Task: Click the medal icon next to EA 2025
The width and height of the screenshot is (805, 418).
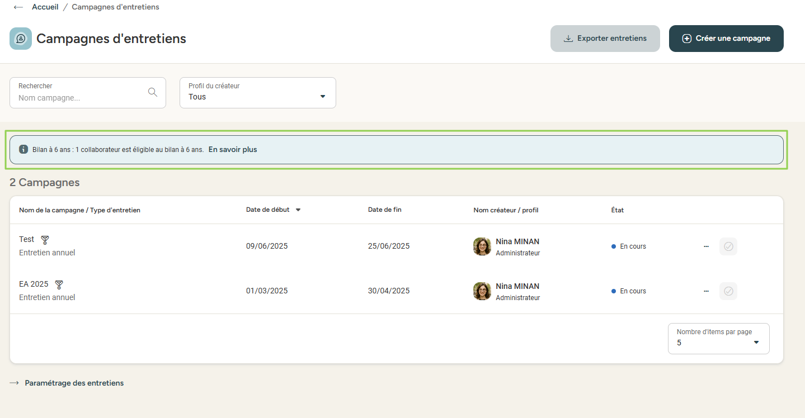Action: pyautogui.click(x=59, y=284)
